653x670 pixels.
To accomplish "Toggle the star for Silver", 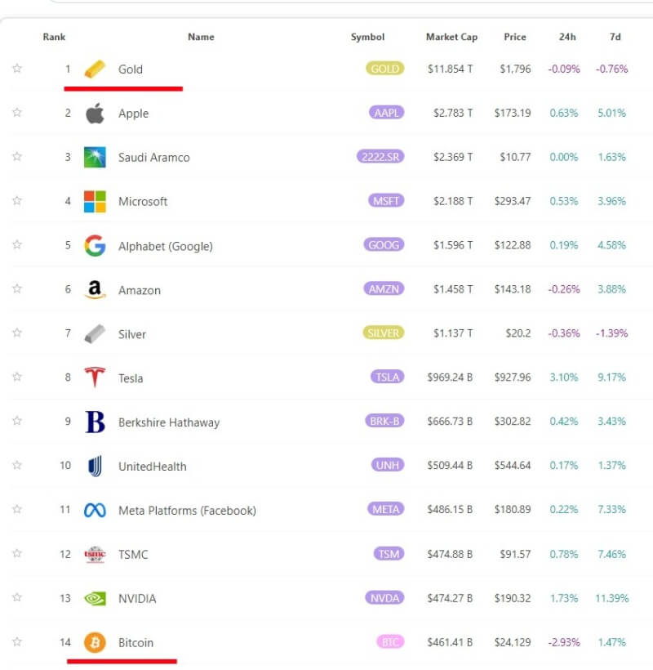I will [x=17, y=333].
